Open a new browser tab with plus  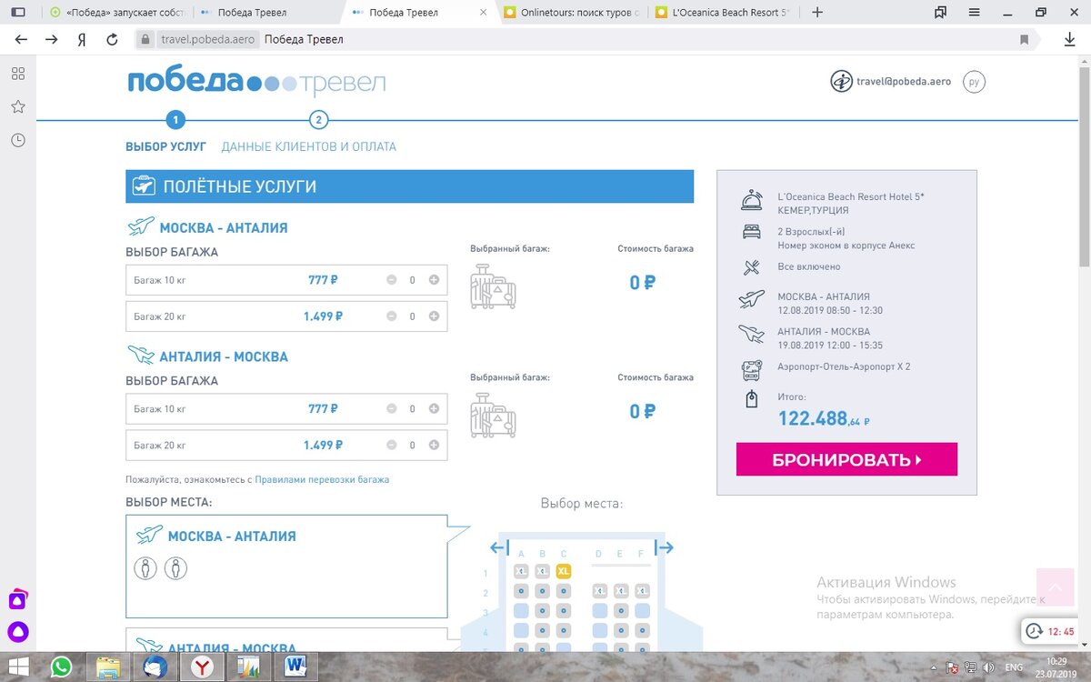point(817,13)
